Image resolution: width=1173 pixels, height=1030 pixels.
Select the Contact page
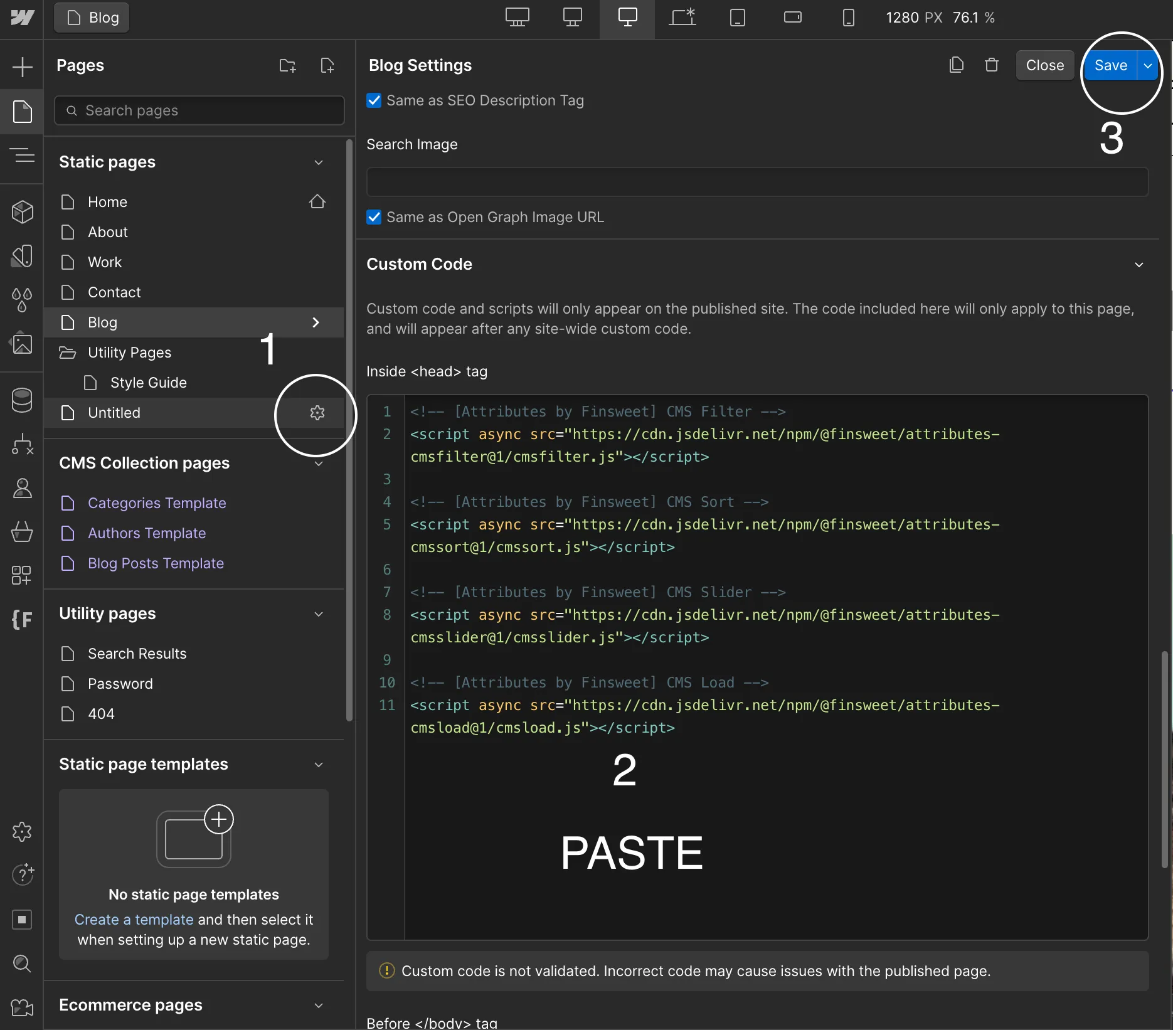pyautogui.click(x=194, y=292)
